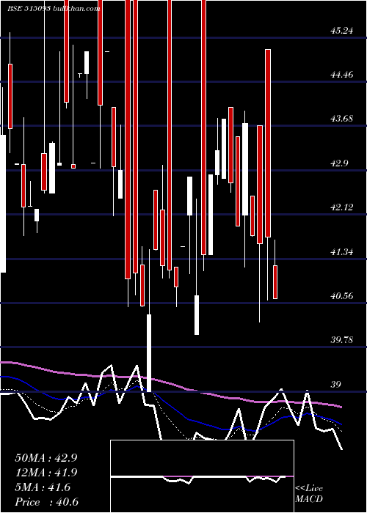Image resolution: width=367 pixels, height=513 pixels.
Task: Click the 39 price axis label
Action: [x=336, y=385]
